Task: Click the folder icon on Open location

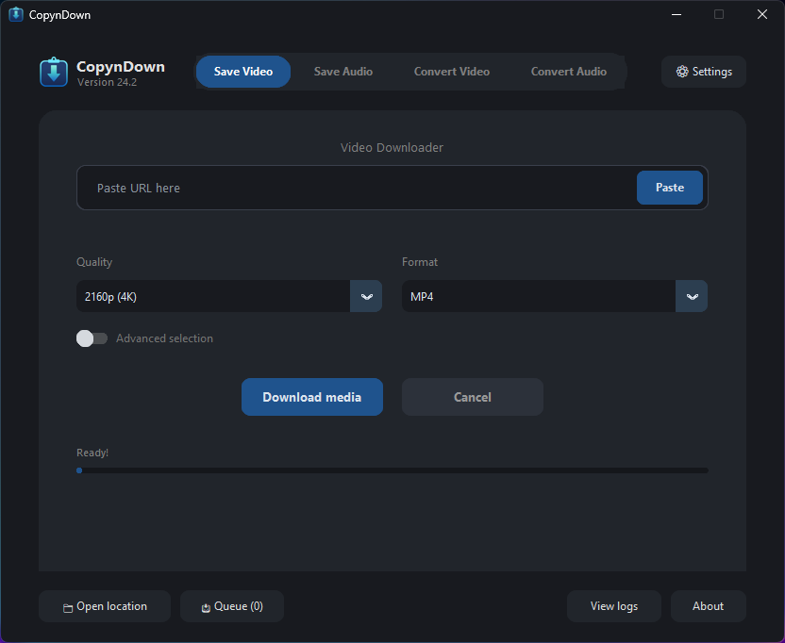Action: (x=68, y=607)
